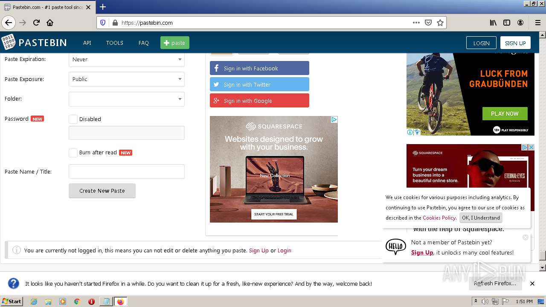
Task: Sign in with Google button
Action: (x=259, y=101)
